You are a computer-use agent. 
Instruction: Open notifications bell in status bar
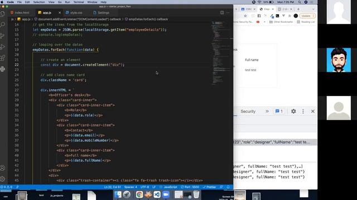coord(228,187)
